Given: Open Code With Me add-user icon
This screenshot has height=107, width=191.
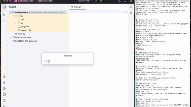Looking at the screenshot, I should 119,1.
